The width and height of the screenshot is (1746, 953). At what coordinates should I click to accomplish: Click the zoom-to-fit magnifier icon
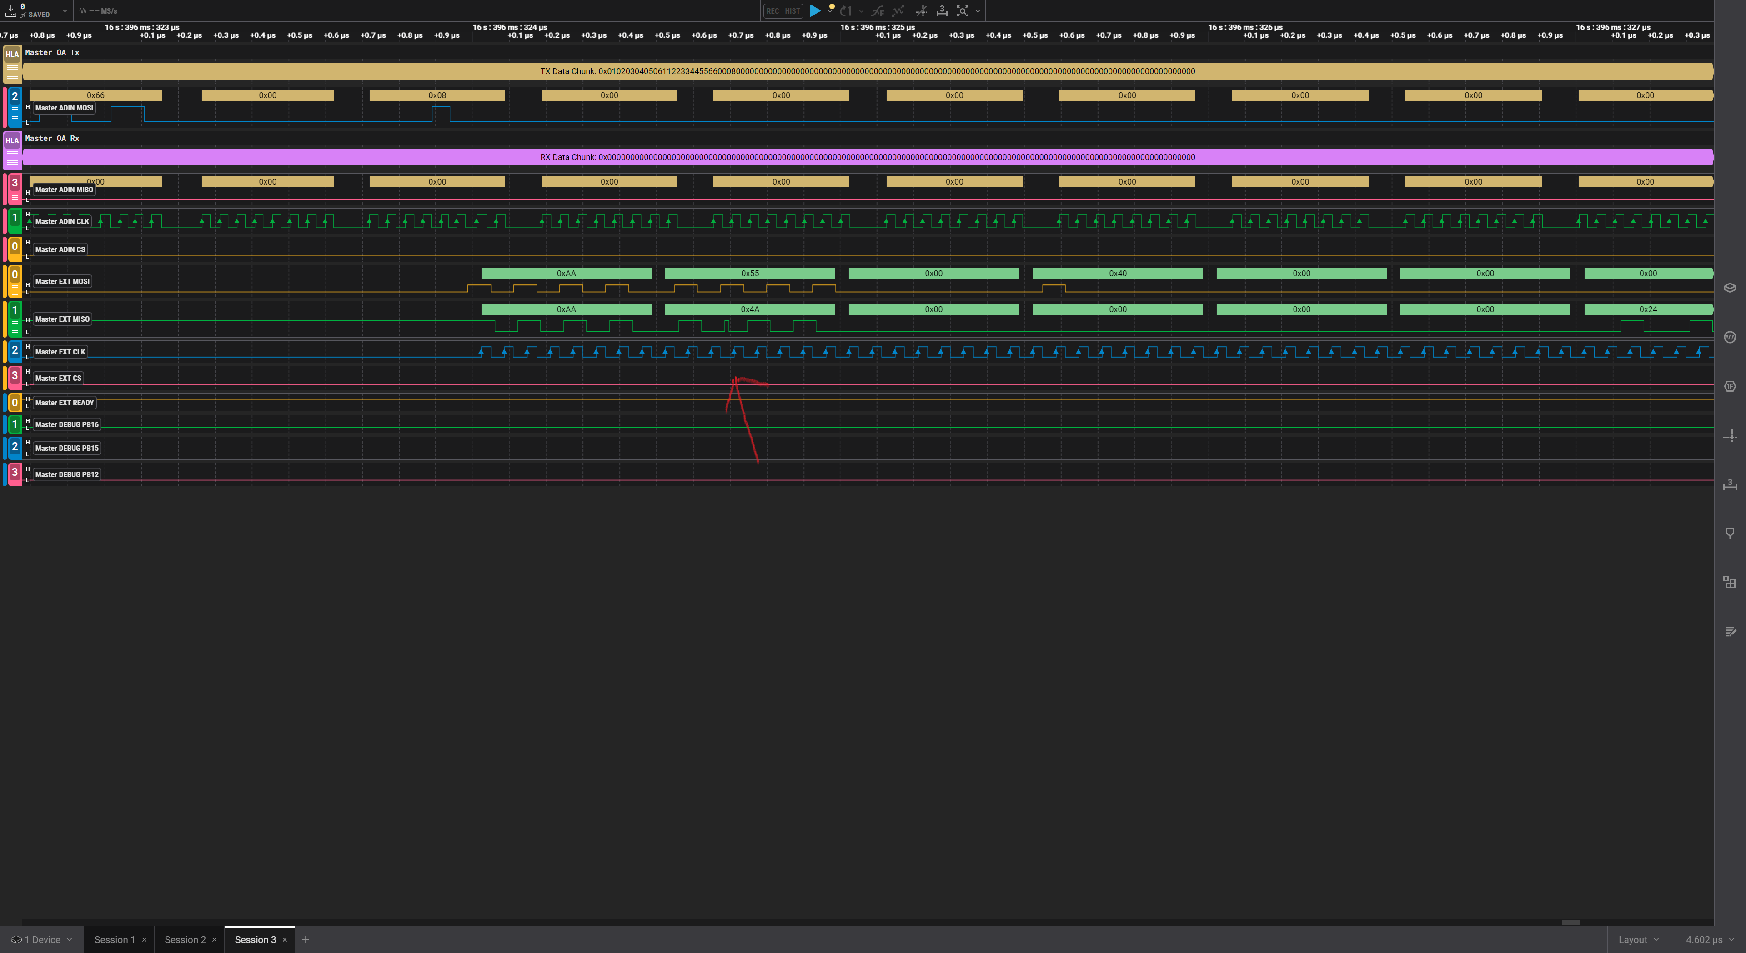[962, 11]
